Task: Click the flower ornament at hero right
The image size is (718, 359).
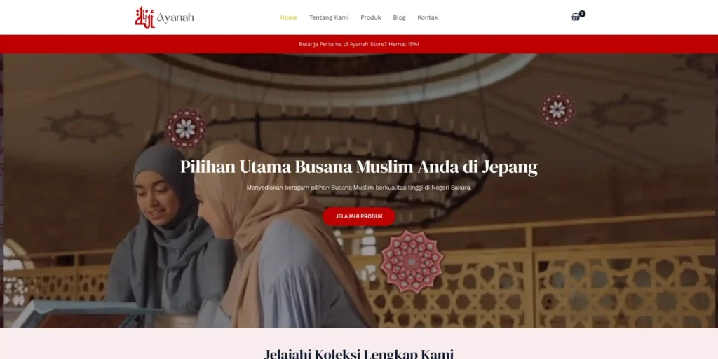Action: click(x=557, y=110)
